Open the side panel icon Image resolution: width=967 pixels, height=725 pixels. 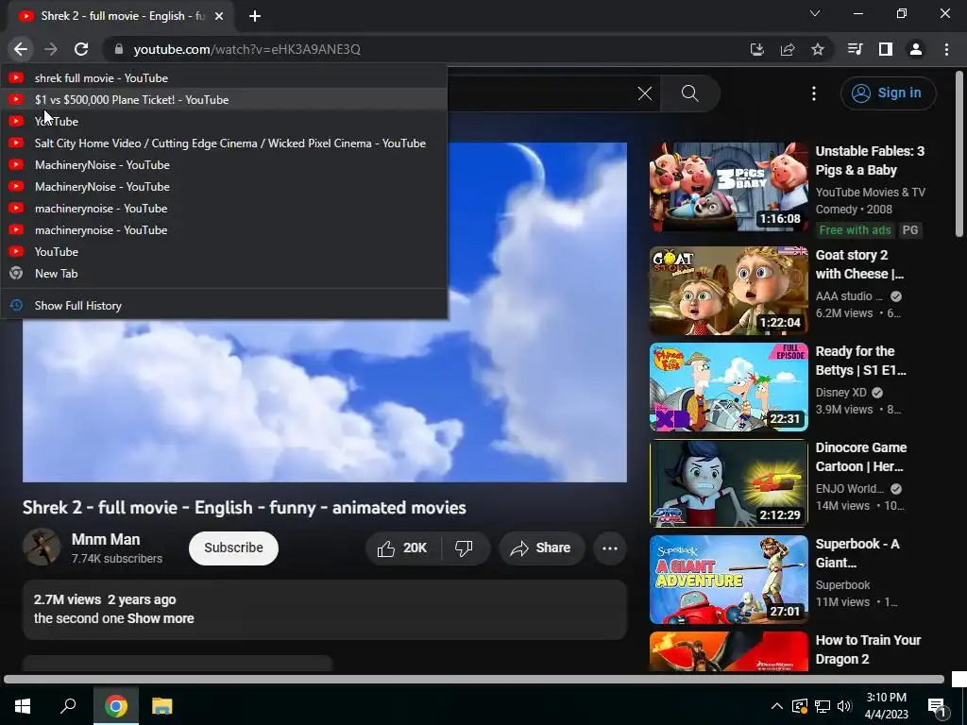[x=886, y=49]
